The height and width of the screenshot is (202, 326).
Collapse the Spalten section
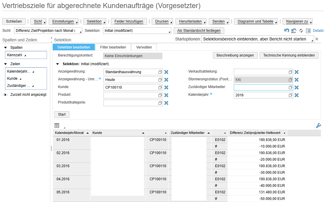tap(6, 48)
